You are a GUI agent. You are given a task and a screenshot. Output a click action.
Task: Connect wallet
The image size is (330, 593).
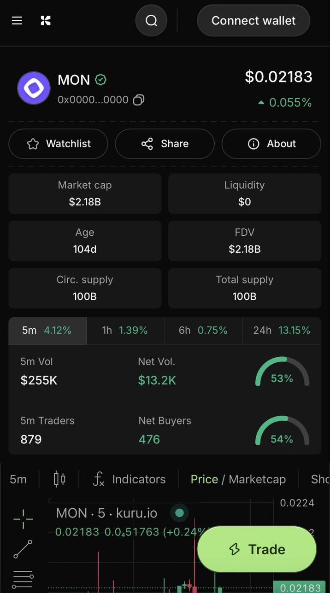[253, 21]
